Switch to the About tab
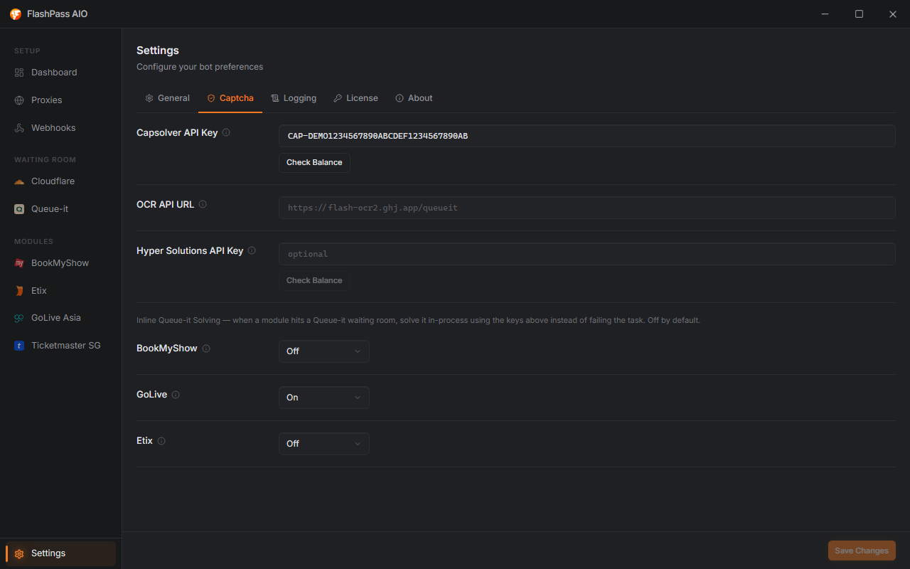The height and width of the screenshot is (569, 910). click(414, 98)
